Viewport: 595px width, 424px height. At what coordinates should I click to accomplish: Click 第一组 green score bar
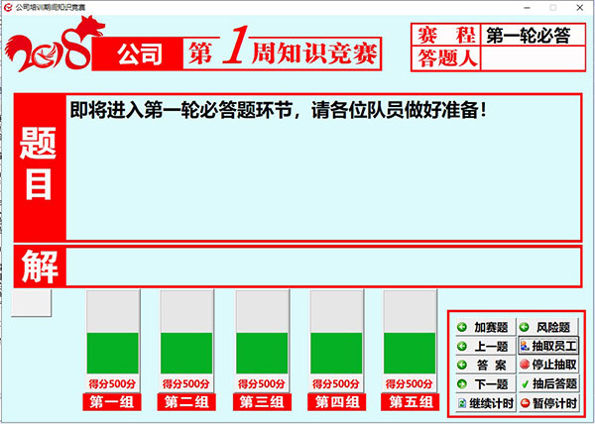[113, 353]
